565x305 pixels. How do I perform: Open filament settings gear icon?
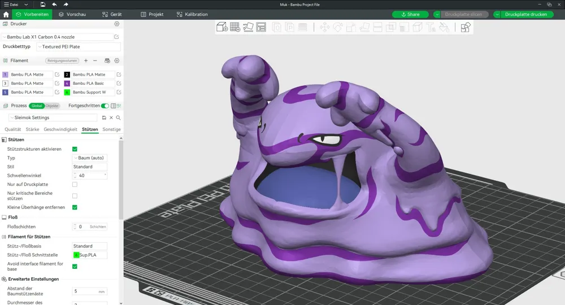pyautogui.click(x=117, y=60)
